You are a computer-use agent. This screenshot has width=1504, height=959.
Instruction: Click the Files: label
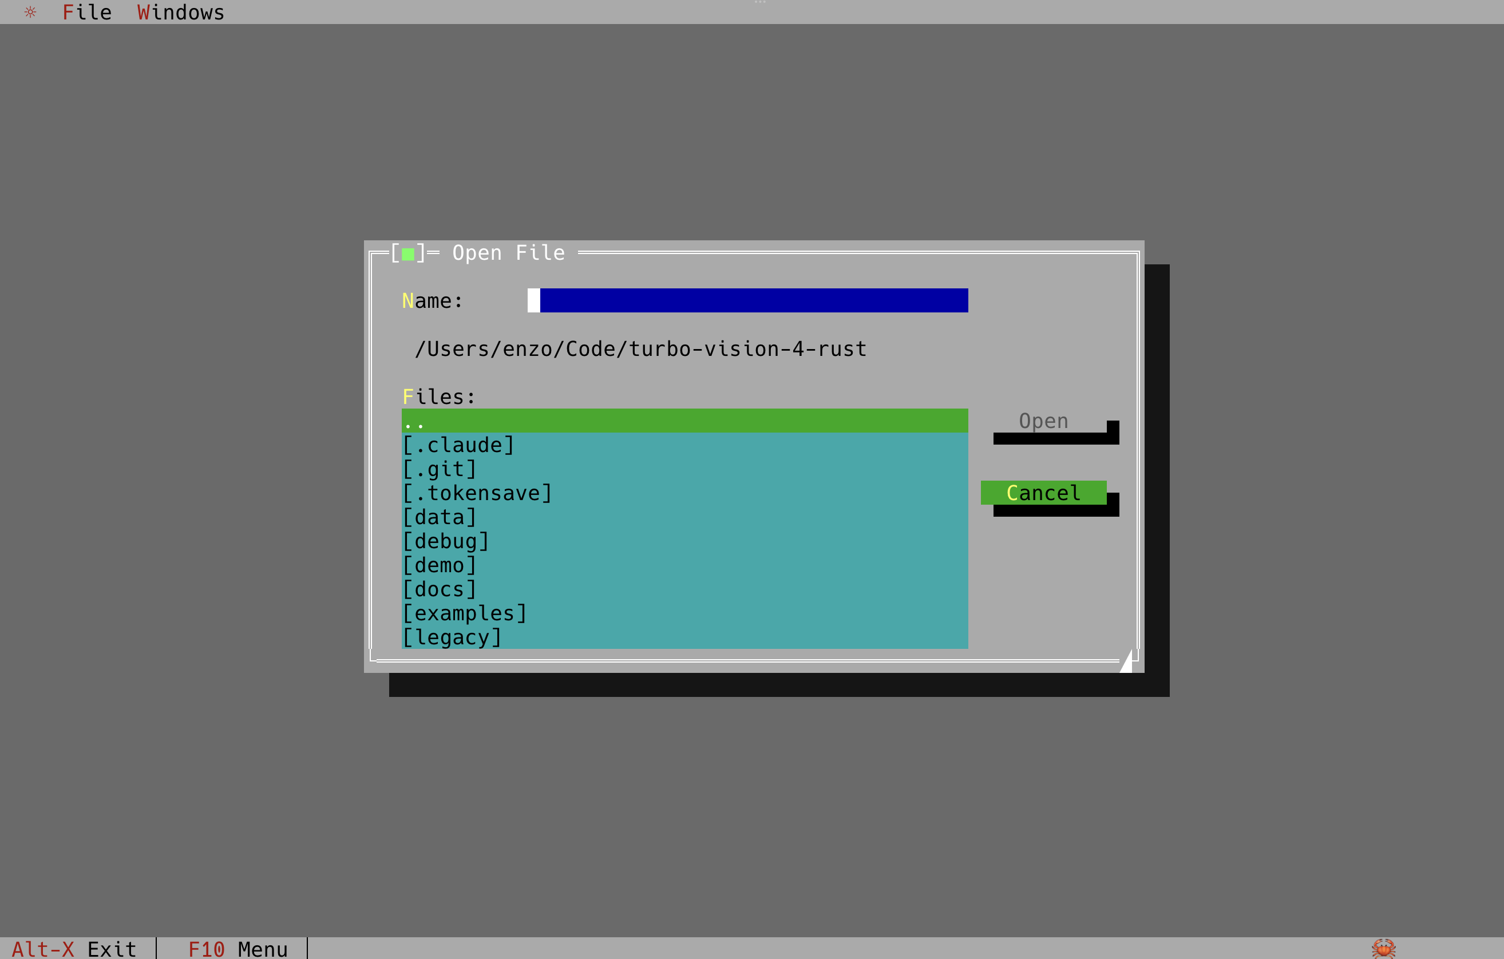coord(439,397)
